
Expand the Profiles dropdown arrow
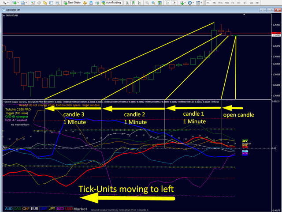(26, 3)
